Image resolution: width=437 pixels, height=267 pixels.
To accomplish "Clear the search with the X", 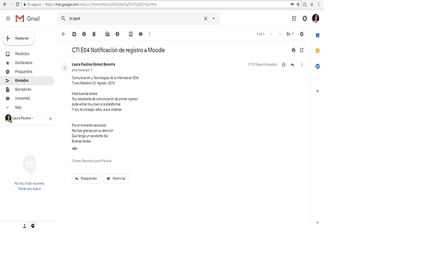I will pos(205,18).
